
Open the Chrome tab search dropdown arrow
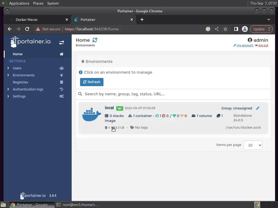269,19
